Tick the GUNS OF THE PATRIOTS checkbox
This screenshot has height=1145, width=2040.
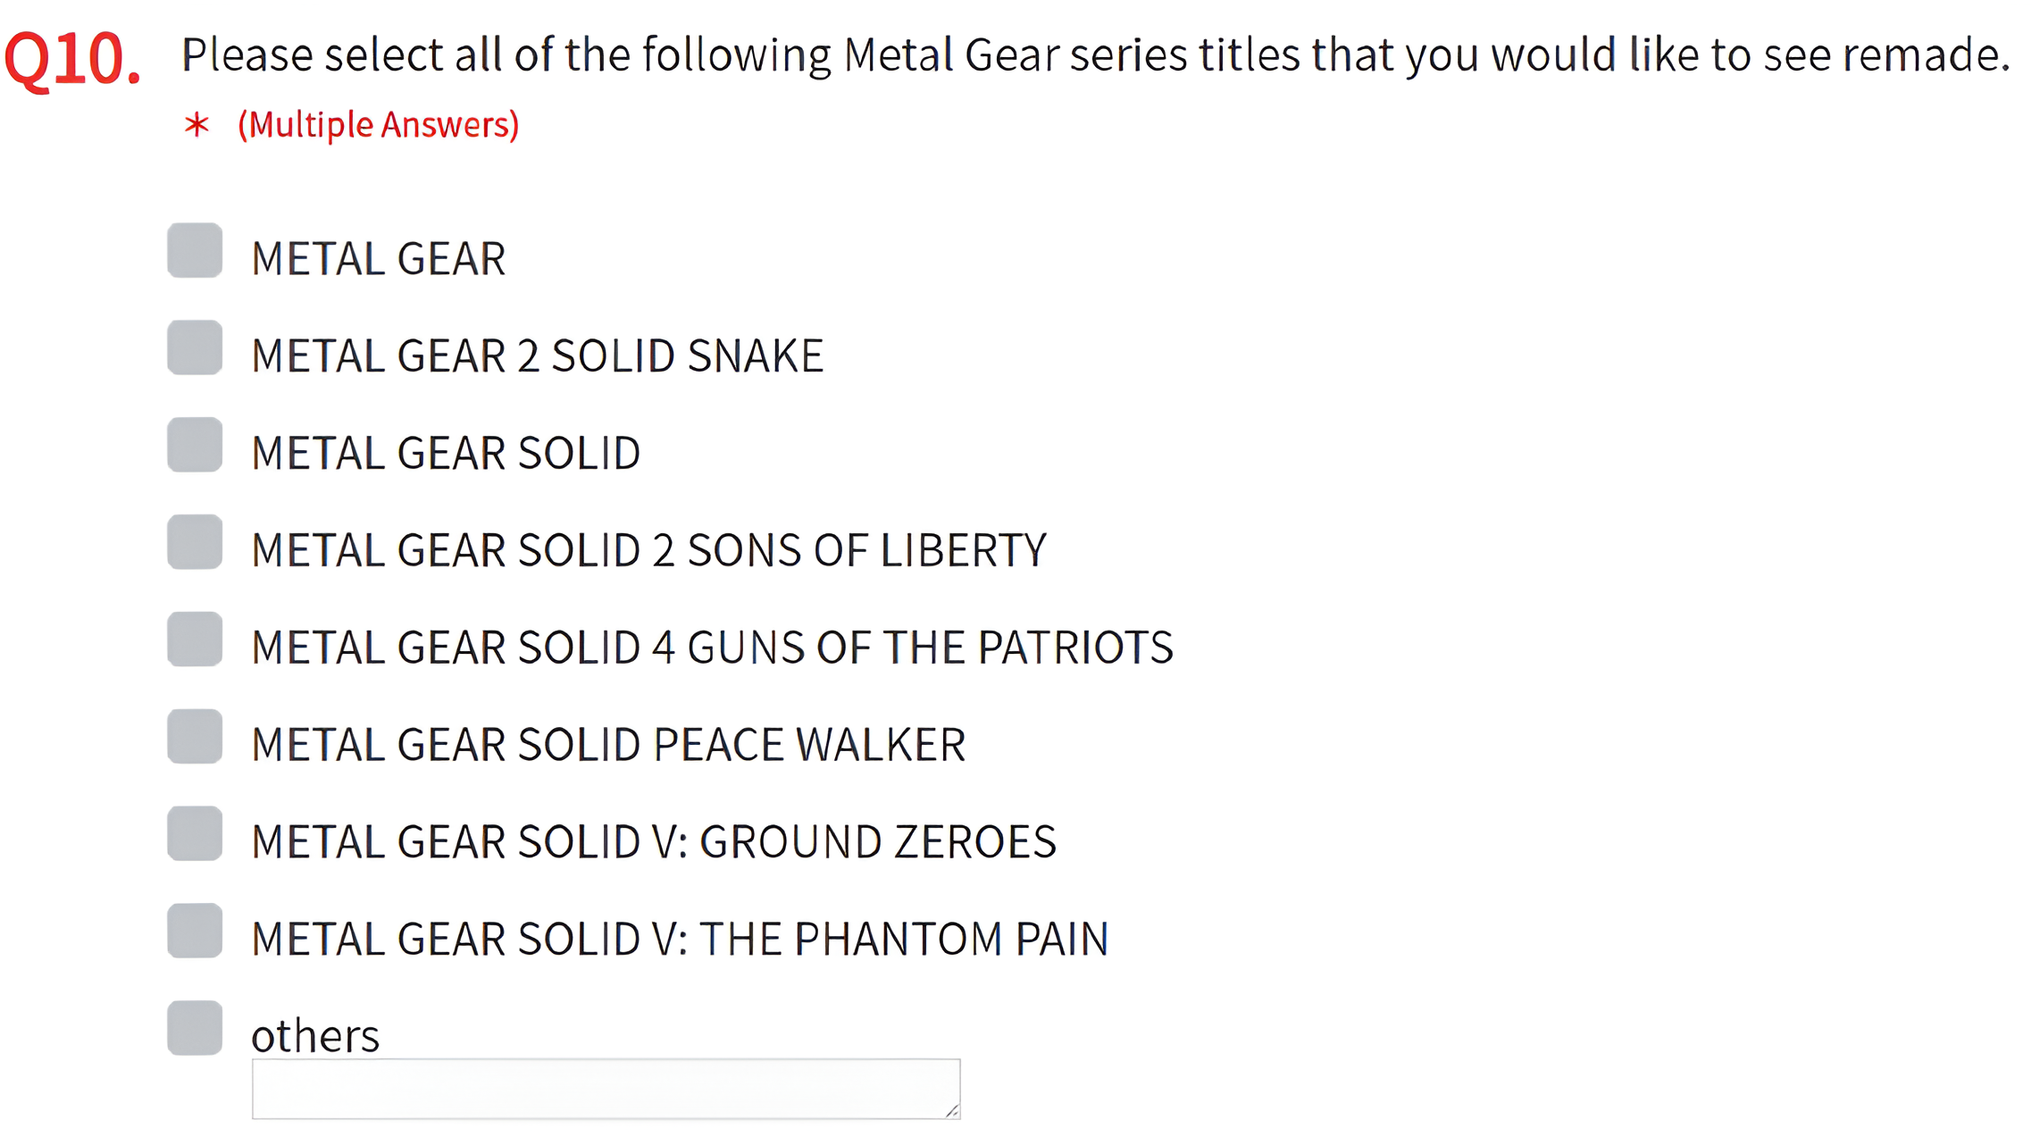195,640
